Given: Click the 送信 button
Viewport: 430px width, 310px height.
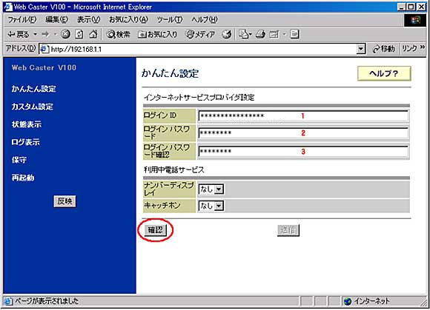Looking at the screenshot, I should point(288,230).
